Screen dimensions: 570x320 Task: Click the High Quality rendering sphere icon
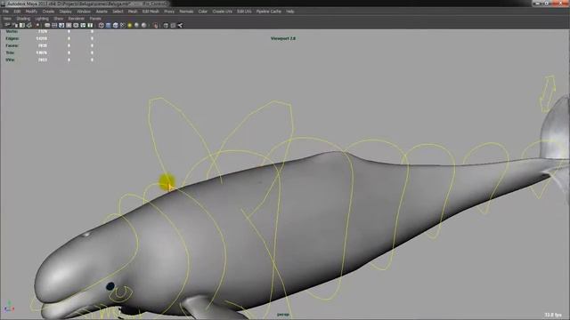(x=144, y=26)
